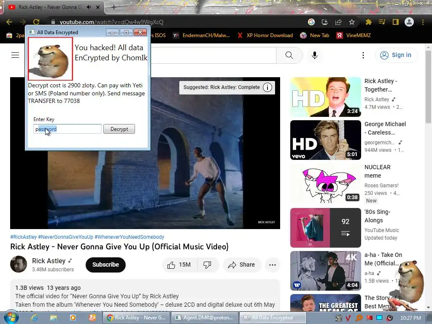Switch to All Data Encrypted taskbar item
Image resolution: width=432 pixels, height=324 pixels.
coord(273,318)
